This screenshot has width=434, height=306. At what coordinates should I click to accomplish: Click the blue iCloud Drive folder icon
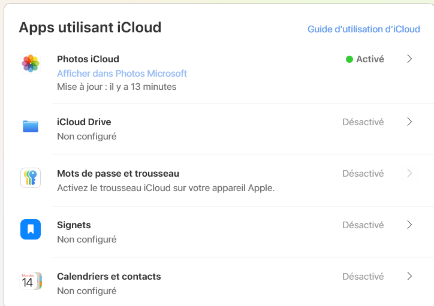point(31,126)
